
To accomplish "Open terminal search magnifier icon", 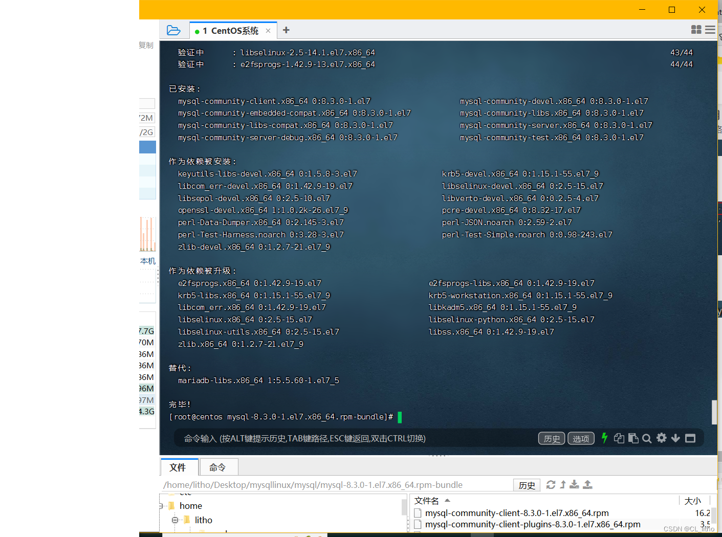I will pyautogui.click(x=647, y=438).
